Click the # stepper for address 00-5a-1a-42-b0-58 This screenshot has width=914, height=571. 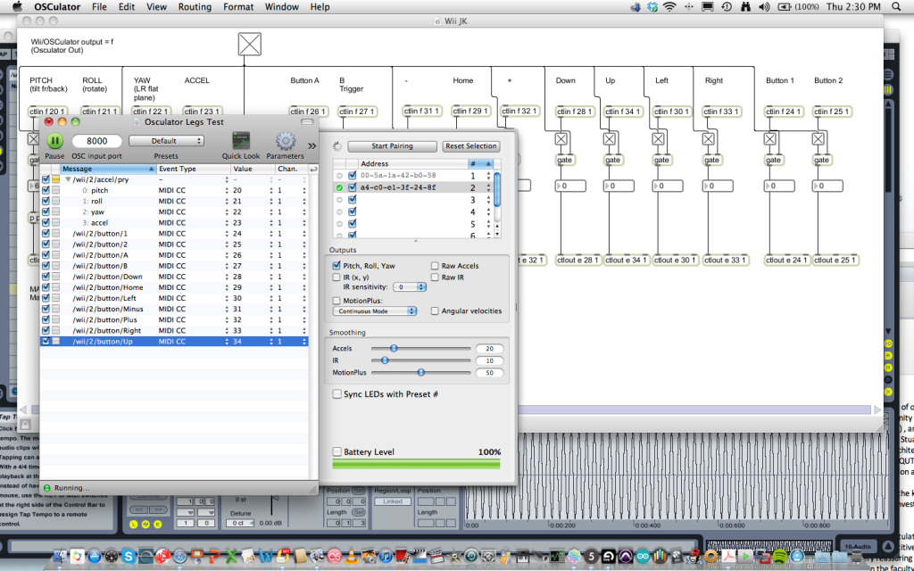488,176
